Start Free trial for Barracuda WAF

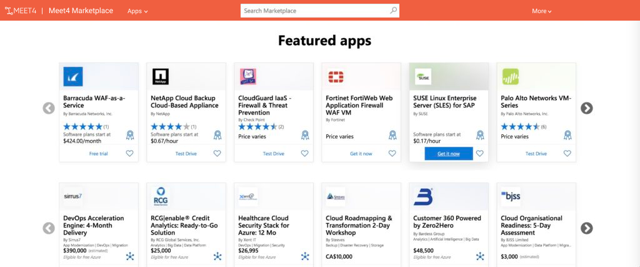click(x=98, y=154)
